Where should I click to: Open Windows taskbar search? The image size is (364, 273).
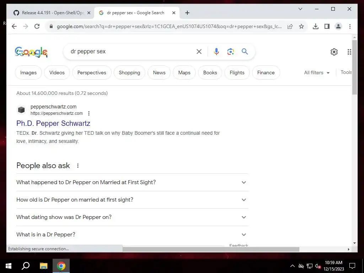(x=26, y=266)
